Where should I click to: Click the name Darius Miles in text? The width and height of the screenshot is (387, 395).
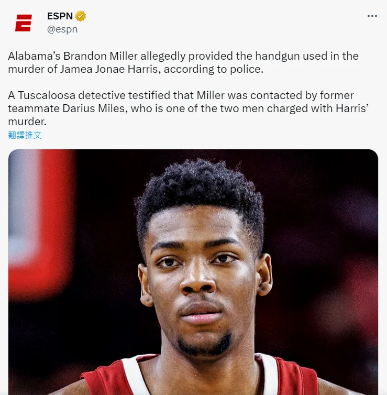[94, 108]
